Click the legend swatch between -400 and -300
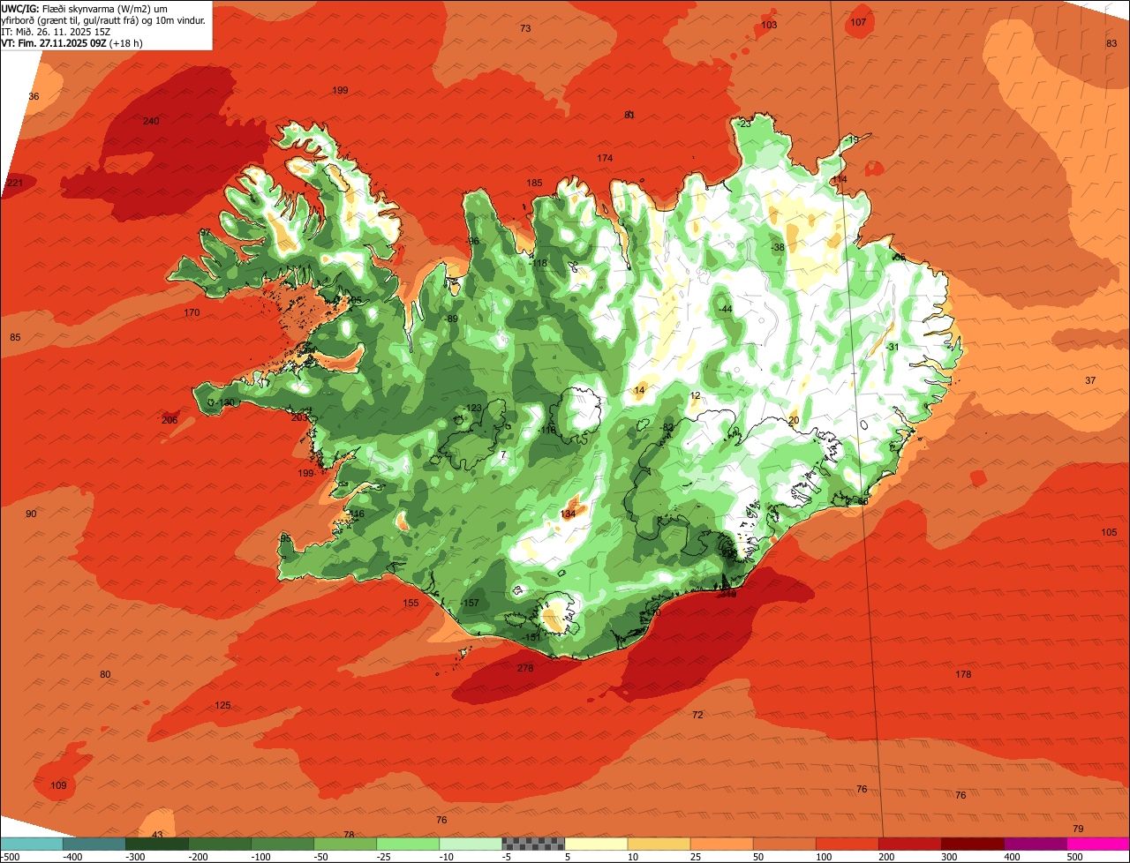The image size is (1130, 863). click(94, 844)
